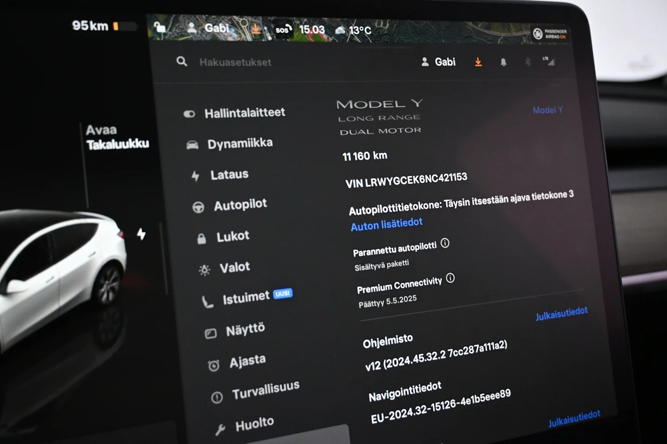Open the Dynamiikka settings menu
Screen dimensions: 667x444
coord(230,144)
